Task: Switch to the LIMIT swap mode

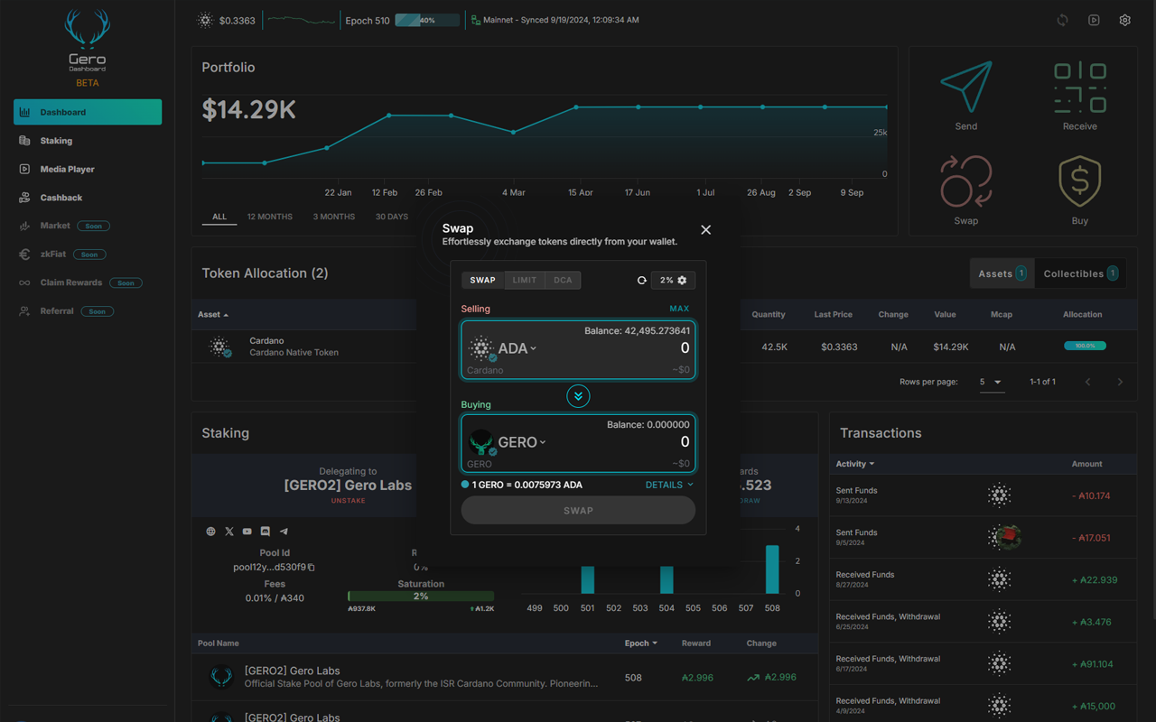Action: [524, 280]
